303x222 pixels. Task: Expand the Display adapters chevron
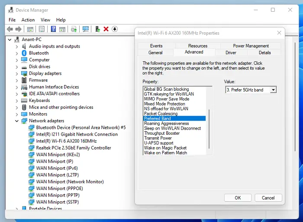pos(17,74)
